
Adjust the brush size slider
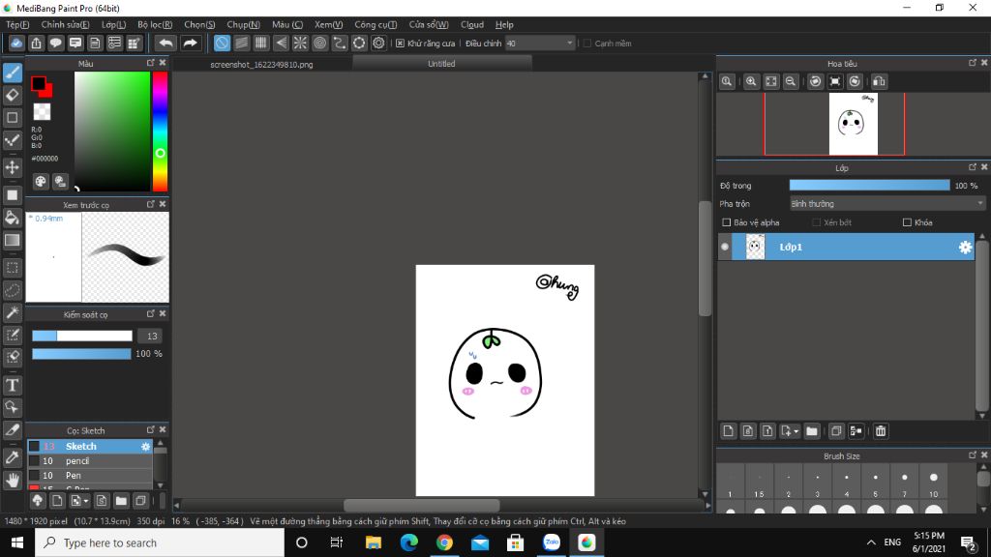tap(82, 336)
